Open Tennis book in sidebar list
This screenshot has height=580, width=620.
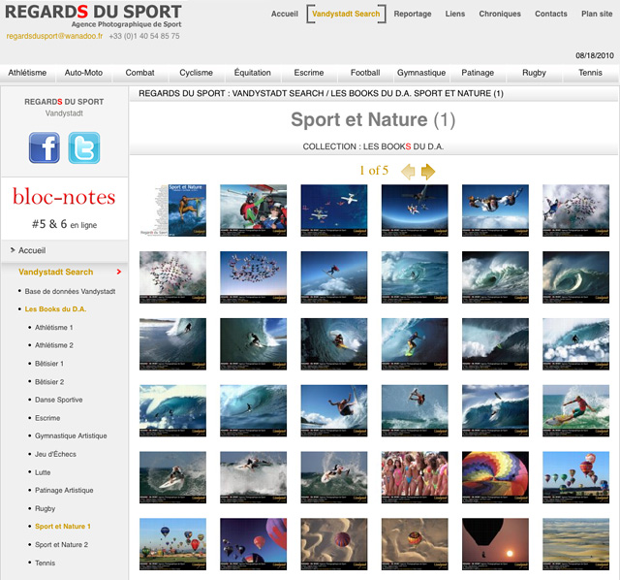[x=46, y=563]
